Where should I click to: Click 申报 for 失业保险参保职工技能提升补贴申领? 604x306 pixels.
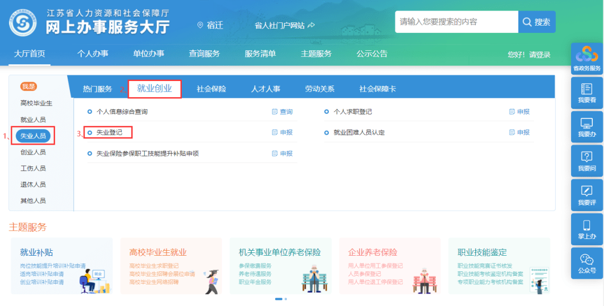click(x=282, y=154)
